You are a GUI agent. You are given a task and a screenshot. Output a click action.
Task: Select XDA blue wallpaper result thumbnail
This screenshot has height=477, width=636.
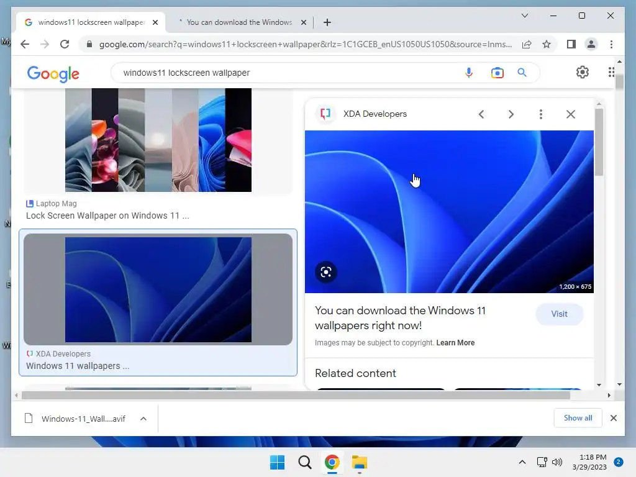158,289
